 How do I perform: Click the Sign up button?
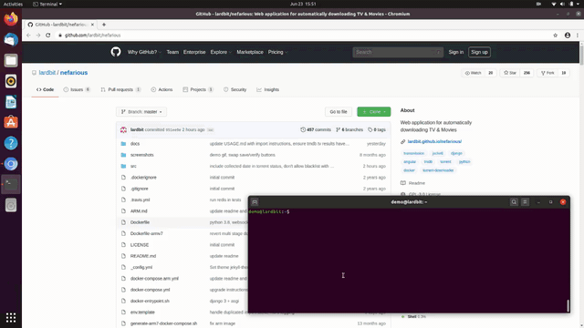click(x=479, y=52)
